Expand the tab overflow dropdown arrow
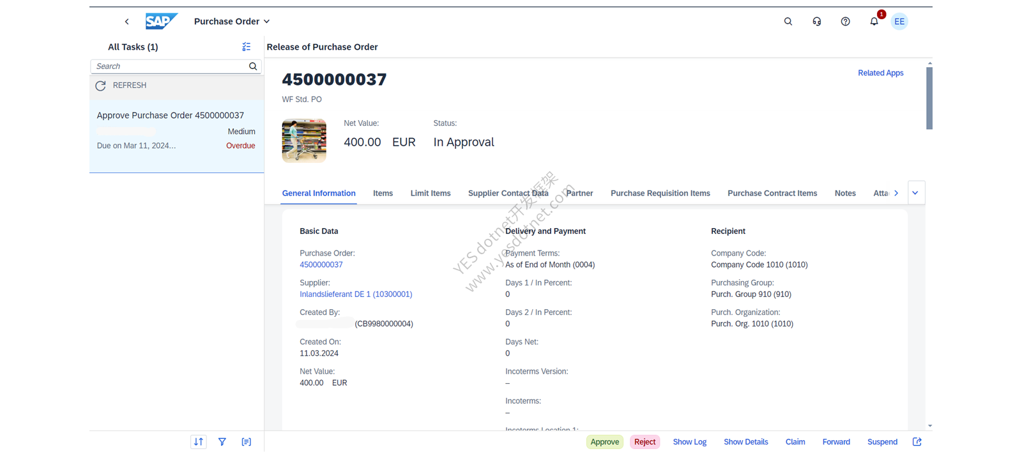 [x=915, y=193]
